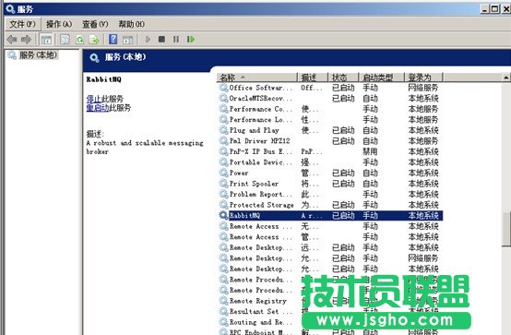The width and height of the screenshot is (511, 335).
Task: Select the Pml Driver HPZ12 service
Action: tap(329, 141)
